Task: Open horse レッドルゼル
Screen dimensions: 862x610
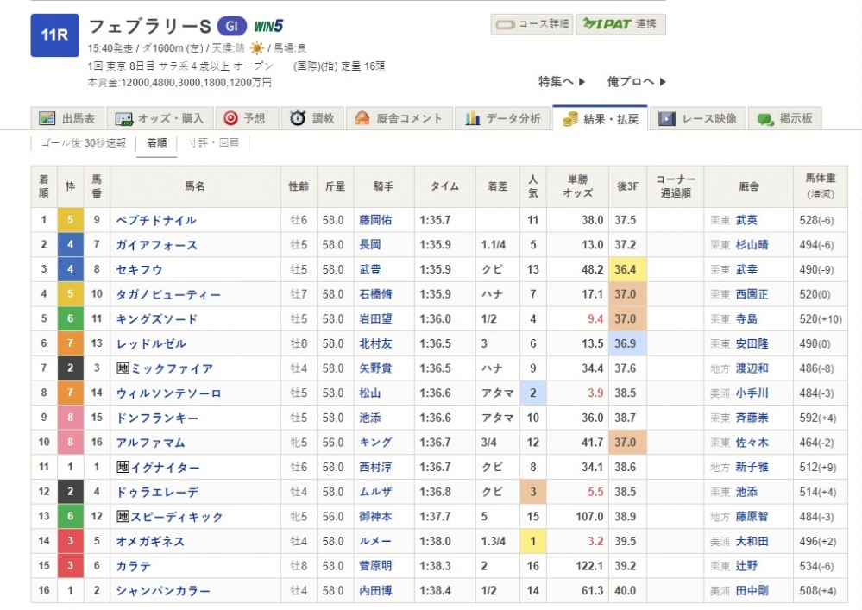Action: click(x=151, y=343)
